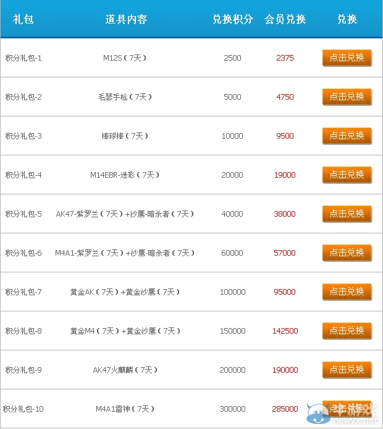Select the 毛瑟手枪(7天) item text
Image resolution: width=383 pixels, height=429 pixels.
125,97
